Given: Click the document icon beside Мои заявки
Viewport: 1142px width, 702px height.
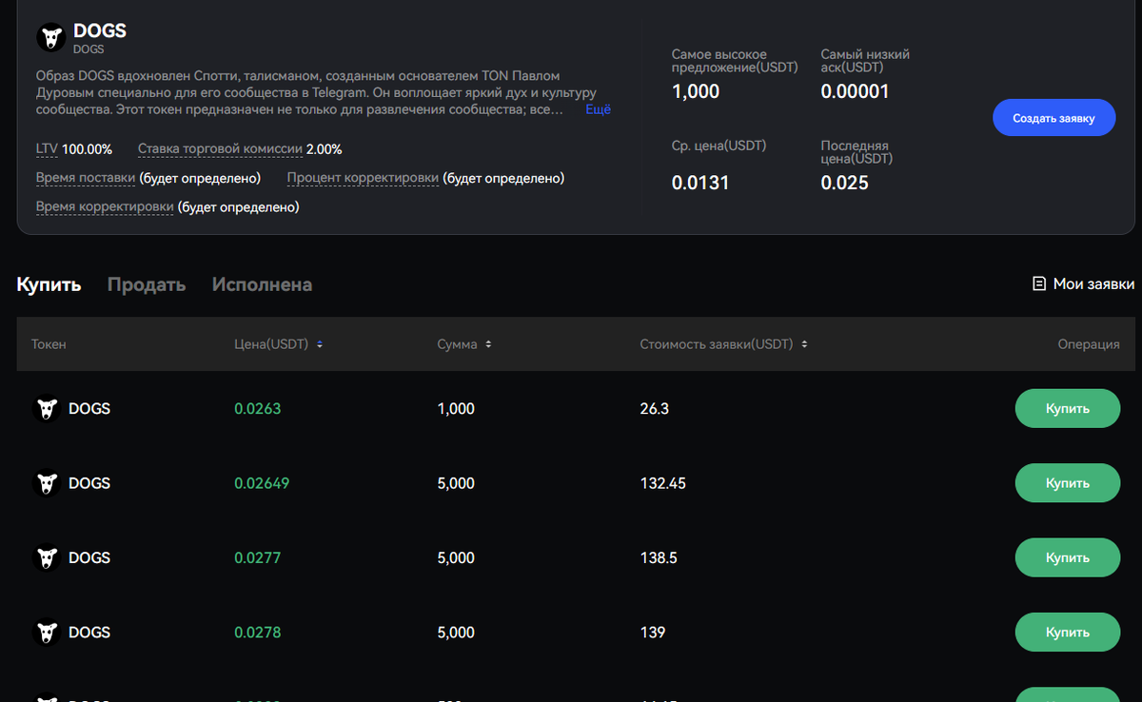Looking at the screenshot, I should [x=1039, y=283].
